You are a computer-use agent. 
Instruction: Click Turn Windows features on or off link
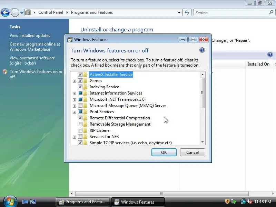tap(36, 74)
